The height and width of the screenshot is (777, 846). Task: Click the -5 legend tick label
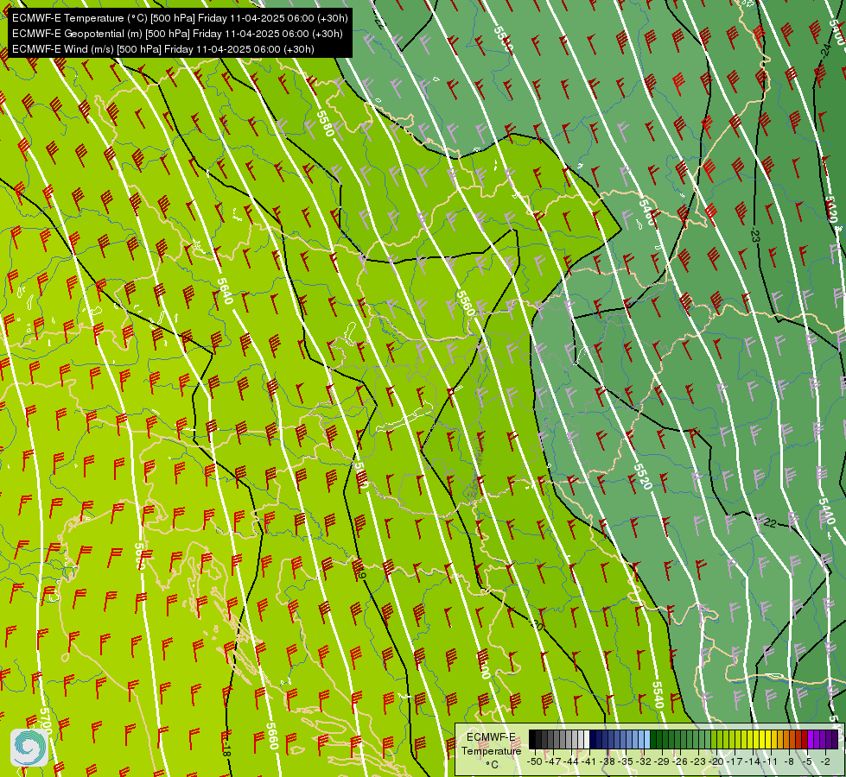coord(807,761)
